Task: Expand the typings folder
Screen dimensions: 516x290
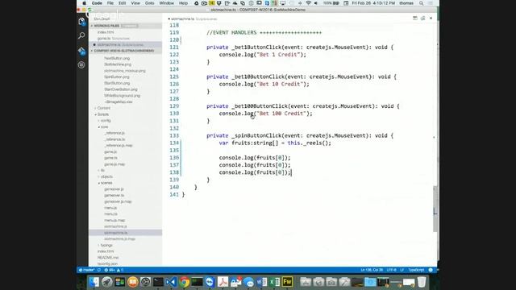Action: (x=106, y=245)
